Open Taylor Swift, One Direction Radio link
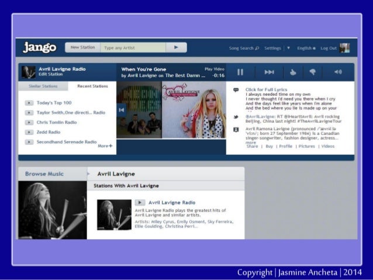This screenshot has height=280, width=373. pyautogui.click(x=71, y=112)
